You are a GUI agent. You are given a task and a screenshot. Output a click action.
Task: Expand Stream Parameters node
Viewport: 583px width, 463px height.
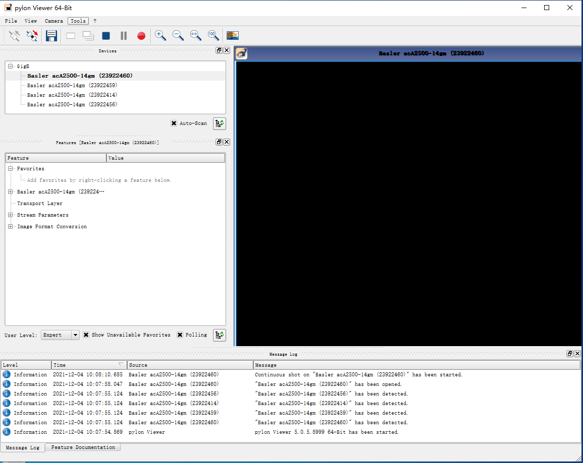[11, 215]
